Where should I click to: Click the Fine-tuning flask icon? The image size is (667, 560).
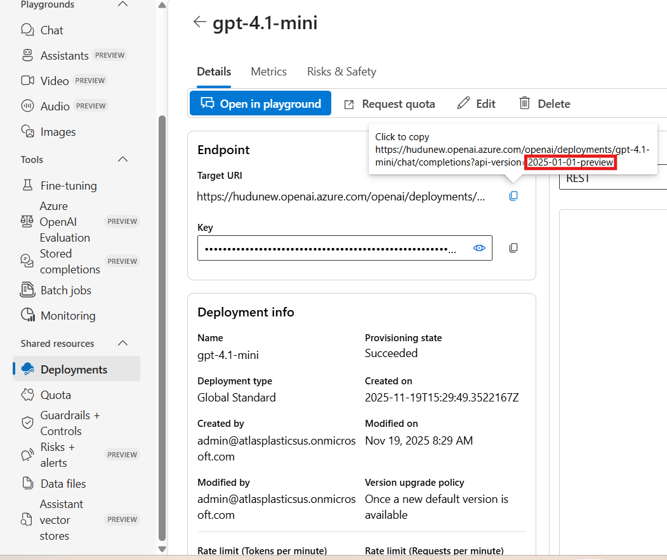click(28, 185)
